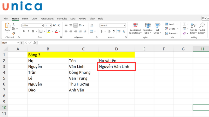
Task: Click the Top Align icon
Action: [66, 25]
